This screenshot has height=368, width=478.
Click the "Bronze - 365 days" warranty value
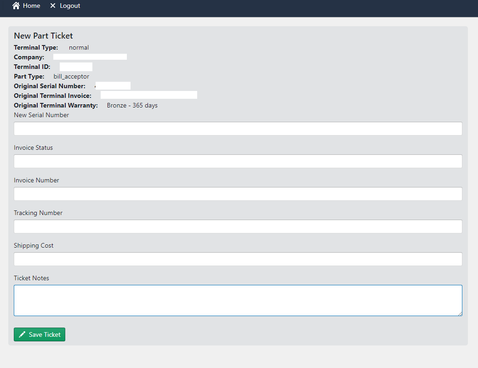point(132,105)
